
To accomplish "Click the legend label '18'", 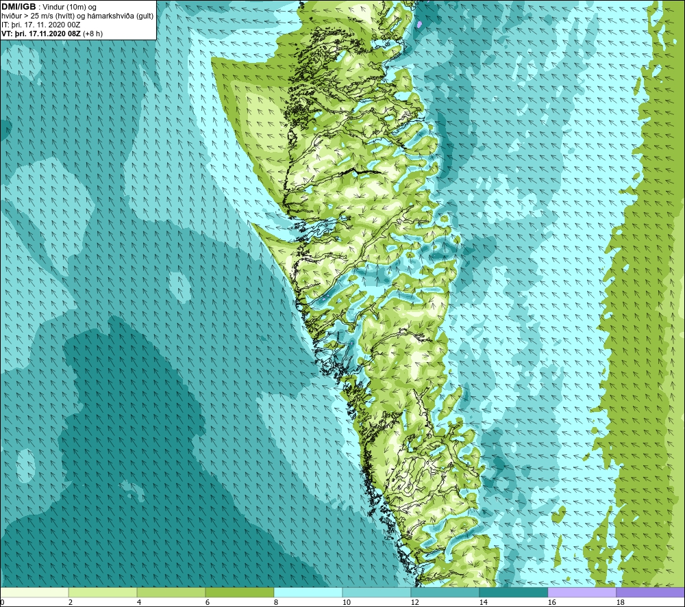I will pos(620,602).
